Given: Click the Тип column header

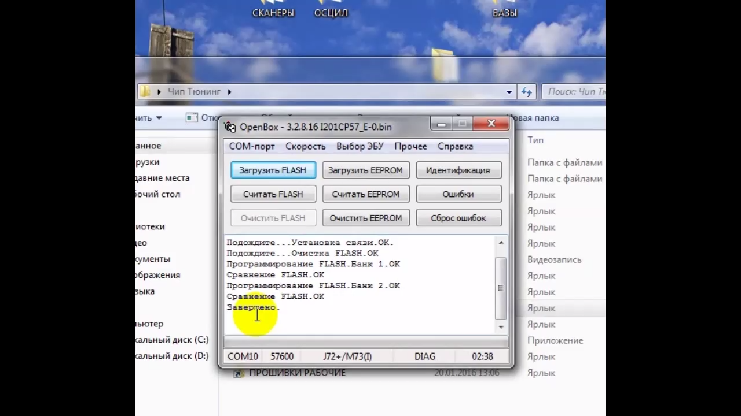Looking at the screenshot, I should pos(535,140).
